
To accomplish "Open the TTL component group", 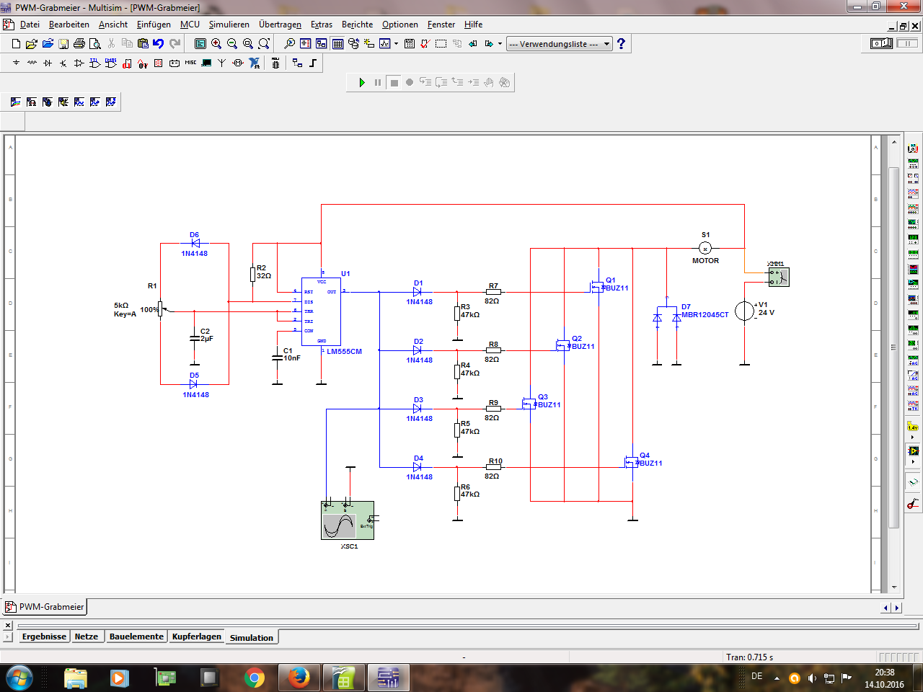I will [x=95, y=63].
